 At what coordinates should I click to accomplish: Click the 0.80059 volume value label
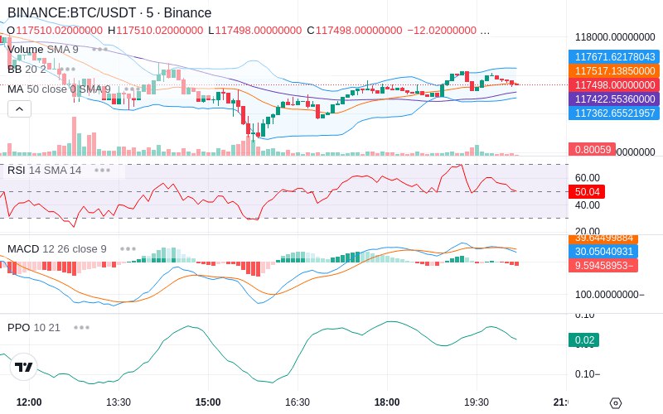(x=592, y=149)
